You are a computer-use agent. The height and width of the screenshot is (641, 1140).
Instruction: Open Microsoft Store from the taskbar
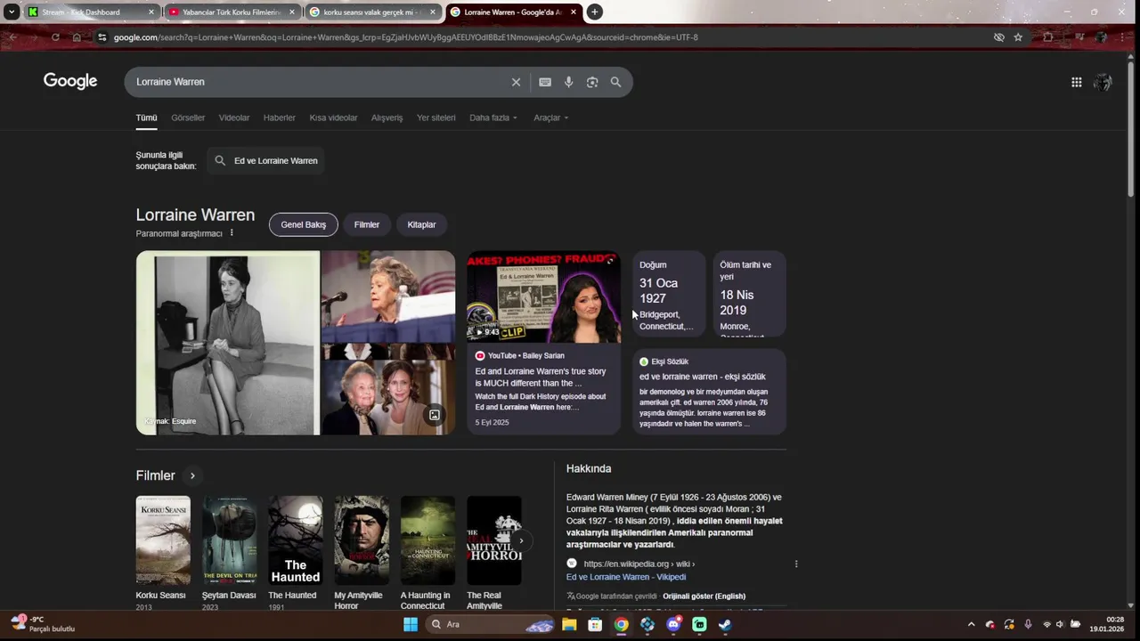point(595,624)
